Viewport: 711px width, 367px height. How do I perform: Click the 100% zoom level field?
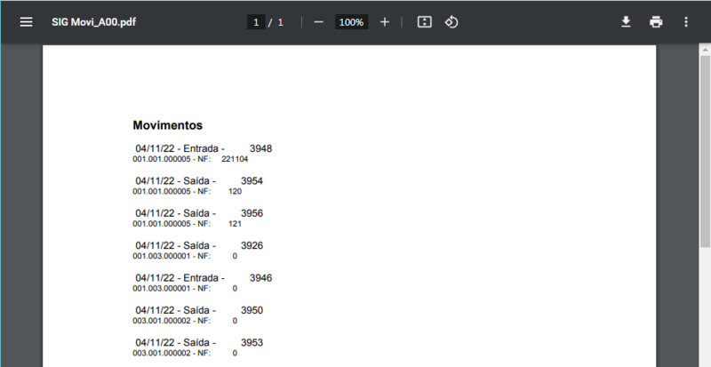[x=351, y=22]
